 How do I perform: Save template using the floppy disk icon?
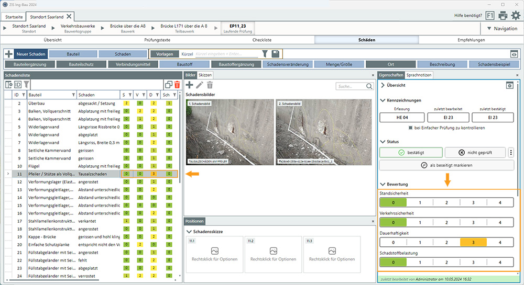275,53
